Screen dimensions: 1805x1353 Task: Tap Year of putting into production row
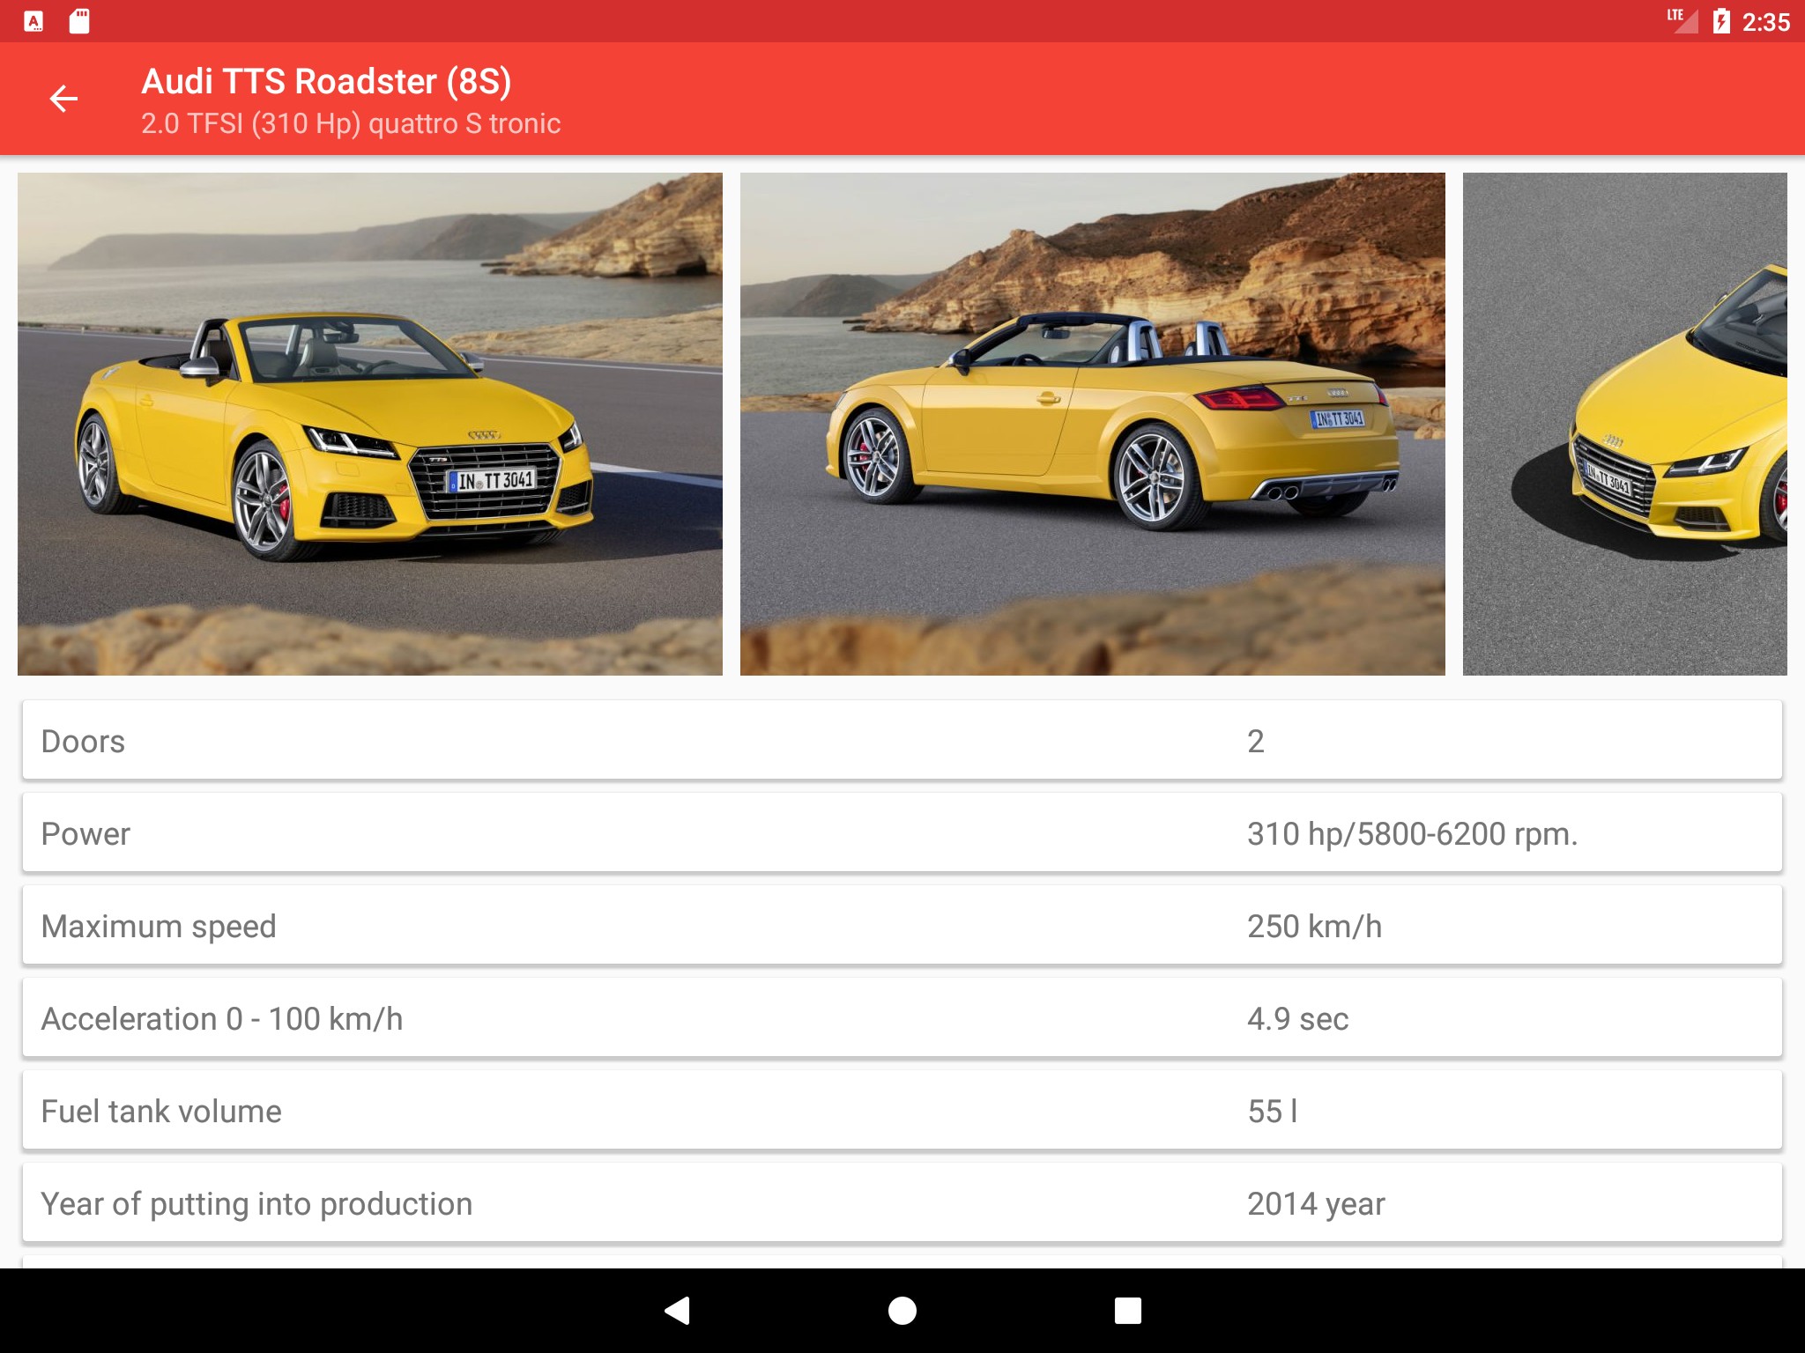click(x=902, y=1203)
